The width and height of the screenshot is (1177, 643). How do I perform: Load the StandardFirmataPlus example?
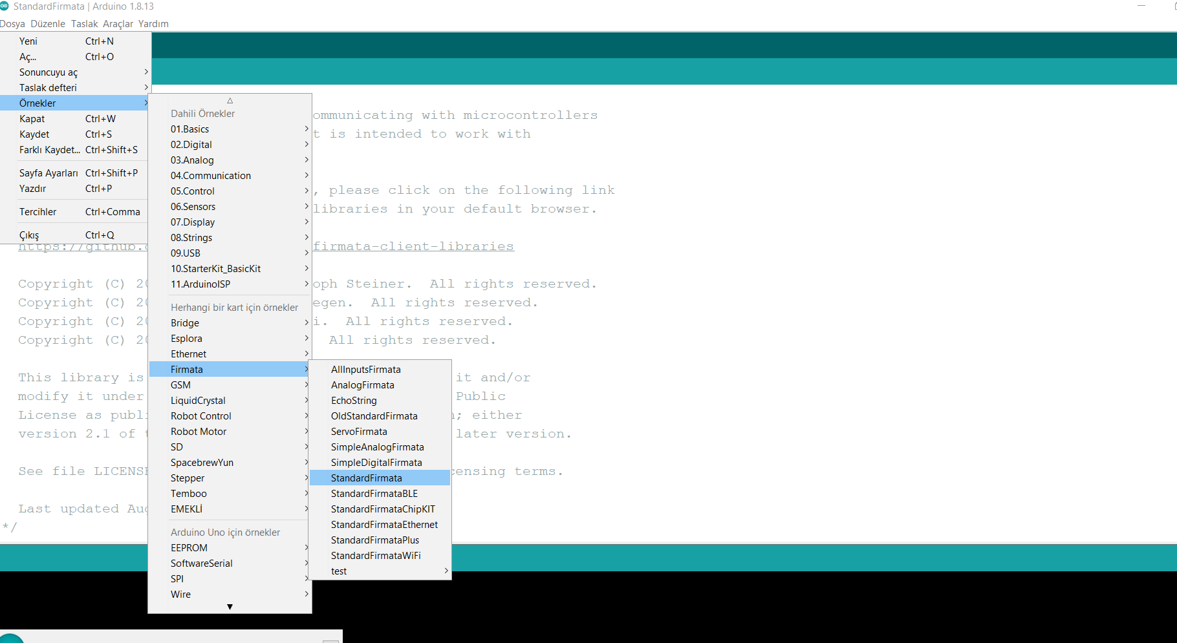[x=380, y=540]
